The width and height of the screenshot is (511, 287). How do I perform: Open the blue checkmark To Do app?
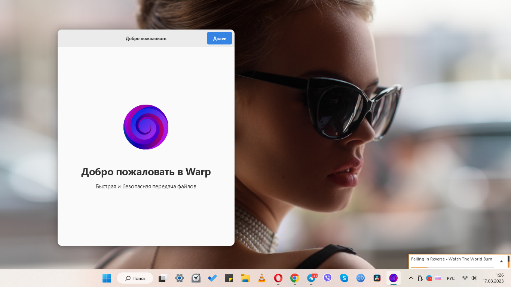(212, 278)
